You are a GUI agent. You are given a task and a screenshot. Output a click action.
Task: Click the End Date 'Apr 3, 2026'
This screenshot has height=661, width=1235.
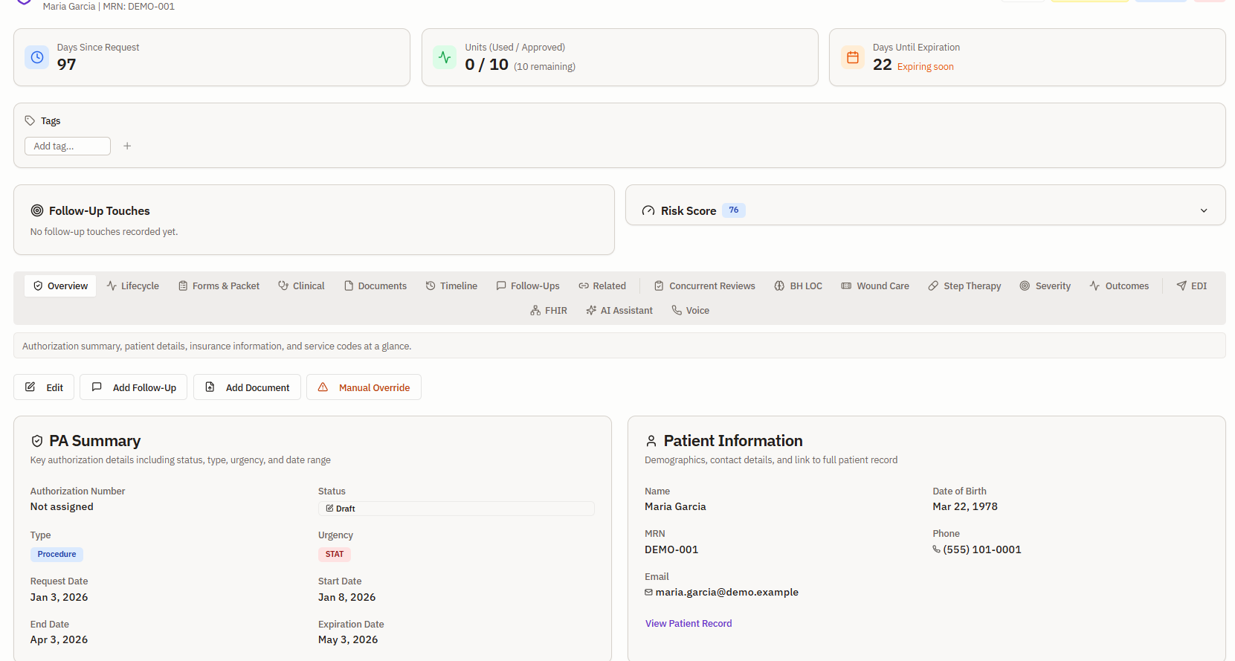click(x=59, y=639)
